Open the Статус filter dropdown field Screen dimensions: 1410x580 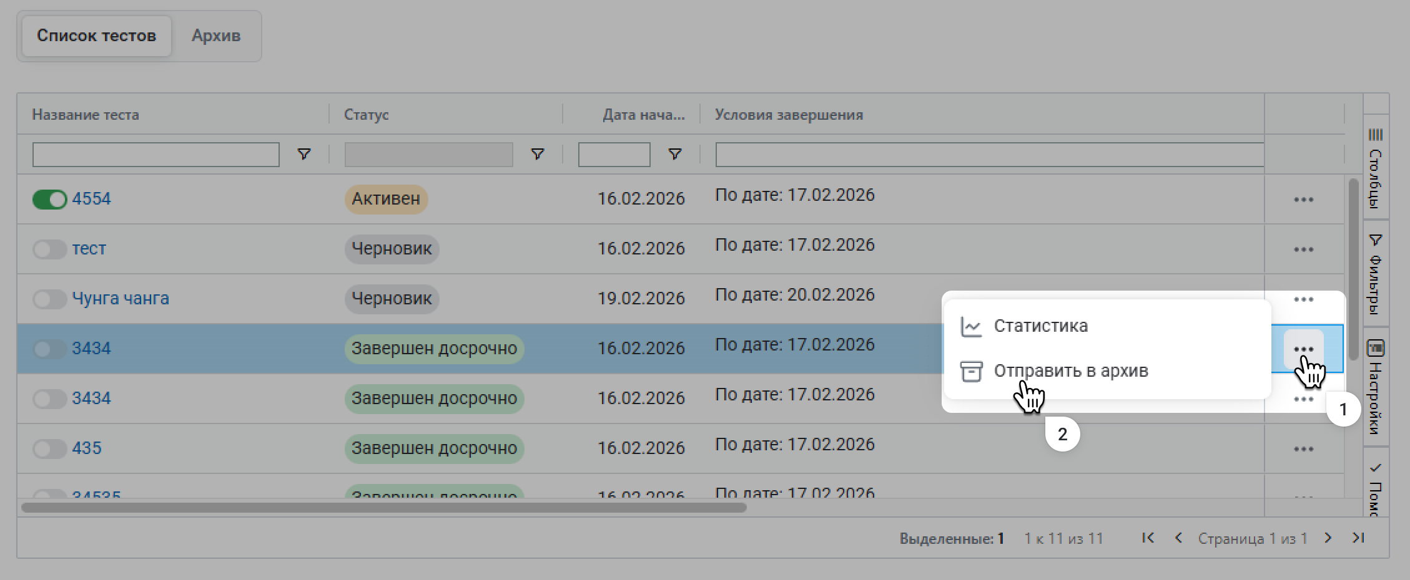(x=428, y=155)
